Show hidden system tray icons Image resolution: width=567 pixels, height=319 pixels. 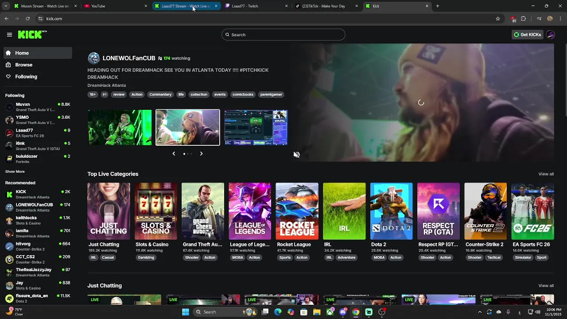pos(480,312)
